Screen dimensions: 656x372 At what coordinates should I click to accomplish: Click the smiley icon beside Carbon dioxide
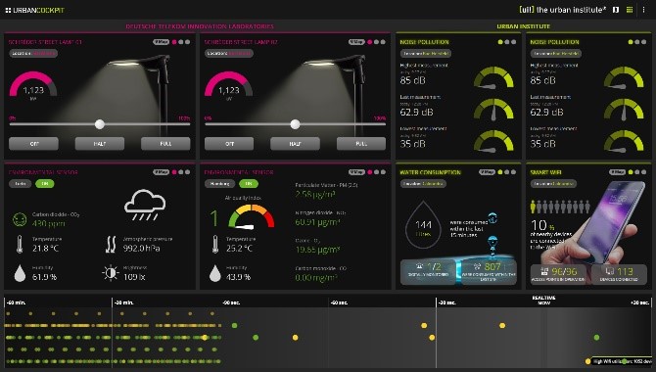(20, 219)
